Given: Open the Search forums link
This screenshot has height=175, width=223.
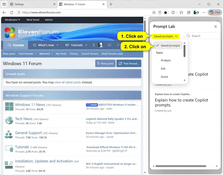Looking at the screenshot, I should [90, 54].
